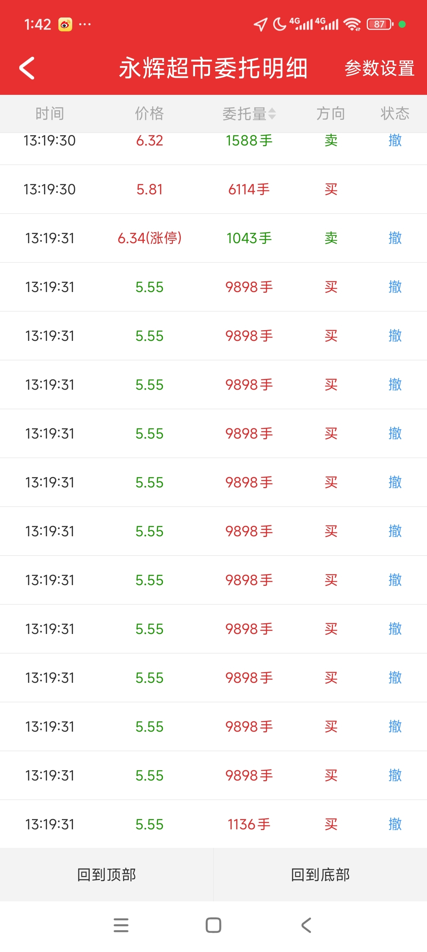Image resolution: width=427 pixels, height=952 pixels.
Task: Tap 回到底部 to jump to bottom
Action: 320,874
